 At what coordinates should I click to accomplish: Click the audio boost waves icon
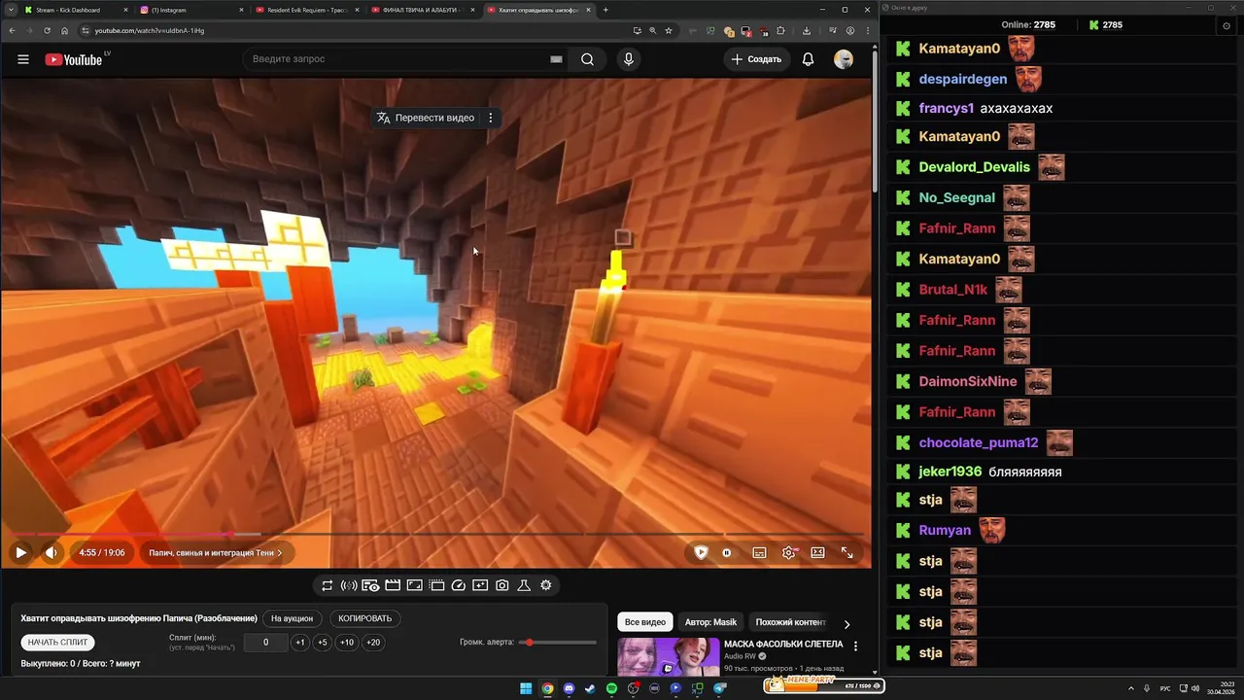[349, 585]
